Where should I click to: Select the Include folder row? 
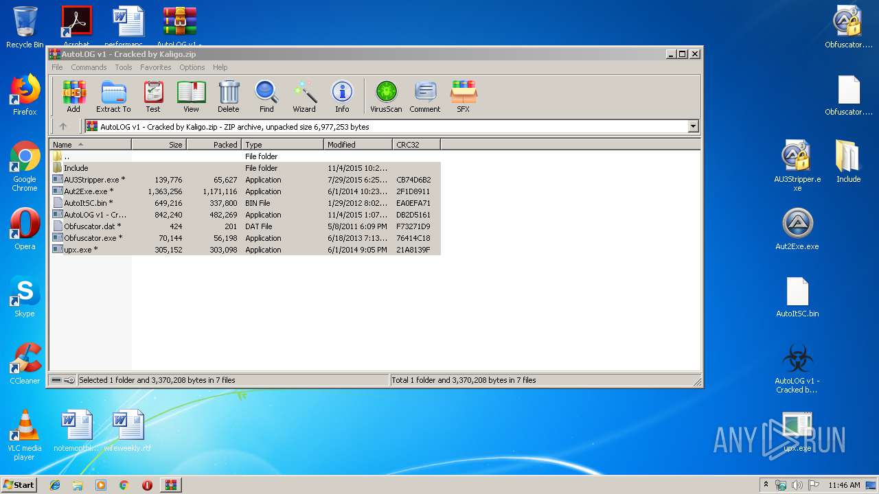245,168
